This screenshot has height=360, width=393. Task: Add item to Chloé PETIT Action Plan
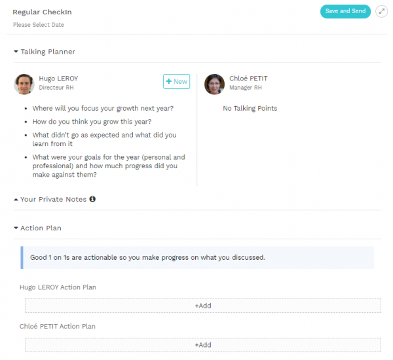tap(203, 345)
